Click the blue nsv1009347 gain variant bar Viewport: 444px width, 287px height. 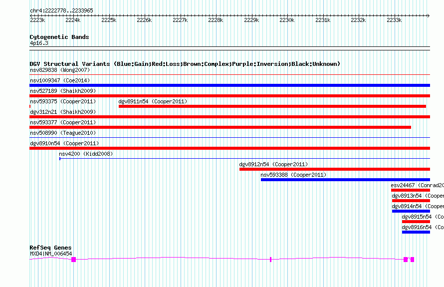229,85
